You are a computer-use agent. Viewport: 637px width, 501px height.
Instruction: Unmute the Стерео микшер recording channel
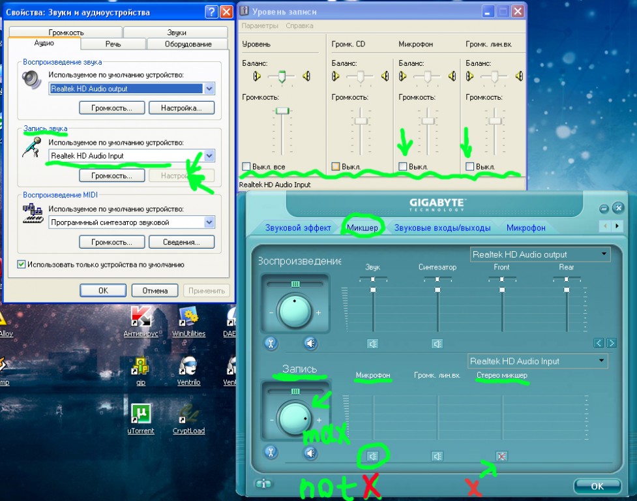coord(502,456)
